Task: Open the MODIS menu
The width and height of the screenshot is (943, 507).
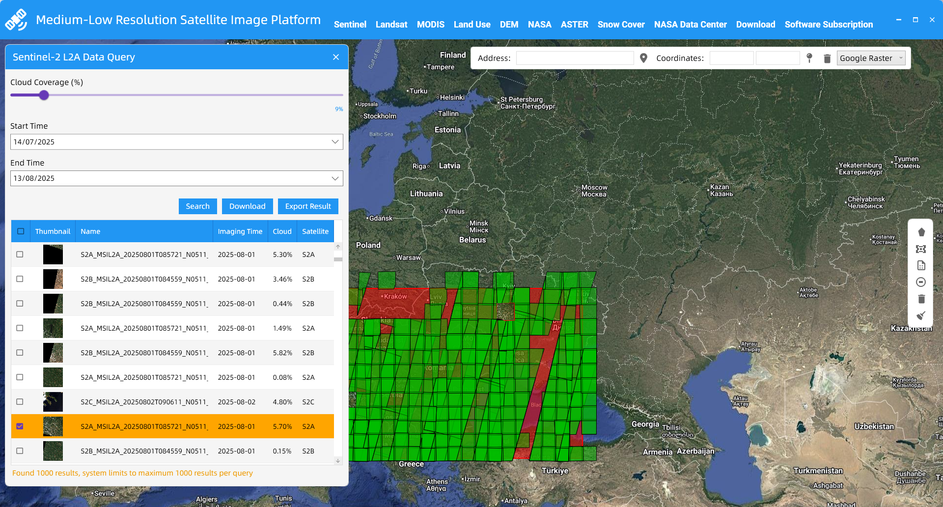Action: [x=431, y=25]
